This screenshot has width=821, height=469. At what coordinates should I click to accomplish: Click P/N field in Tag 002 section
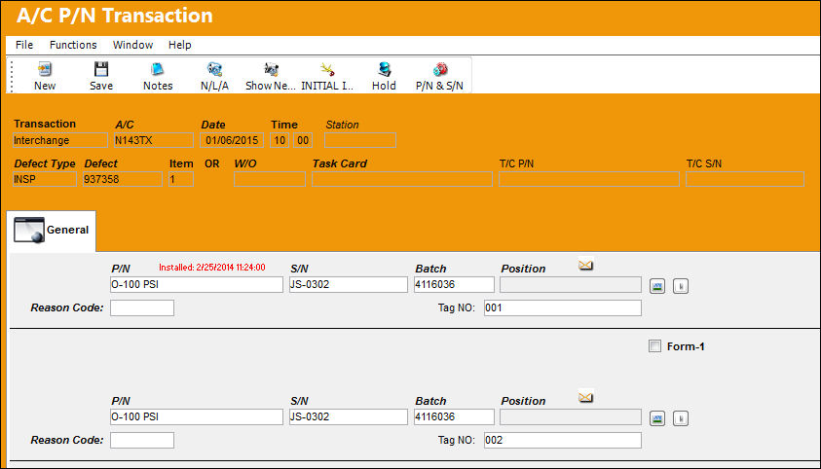[197, 416]
